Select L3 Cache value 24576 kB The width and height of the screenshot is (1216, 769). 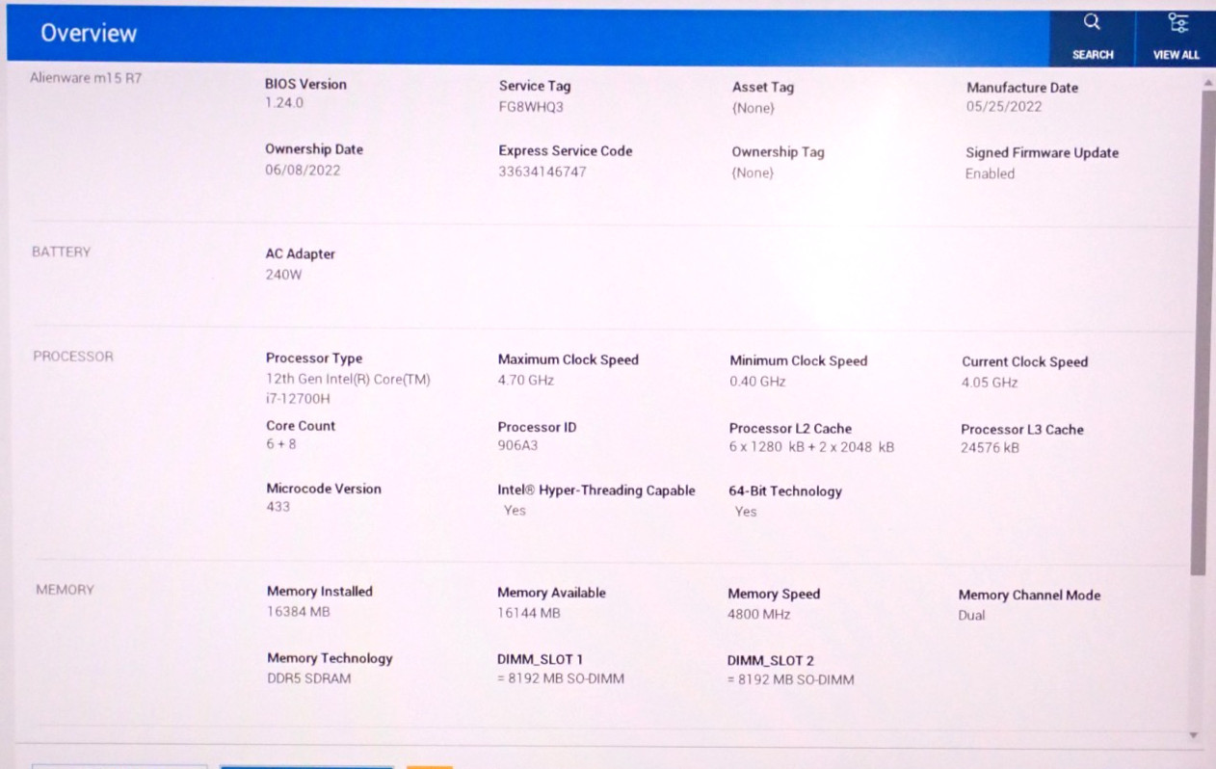(991, 448)
